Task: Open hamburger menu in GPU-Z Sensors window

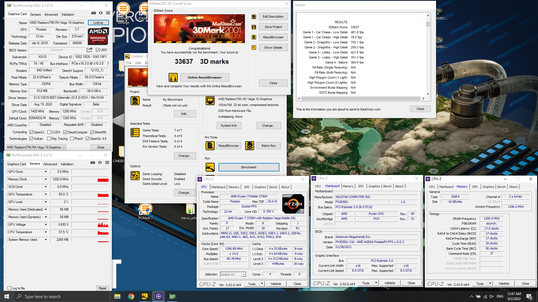Action: 107,162
